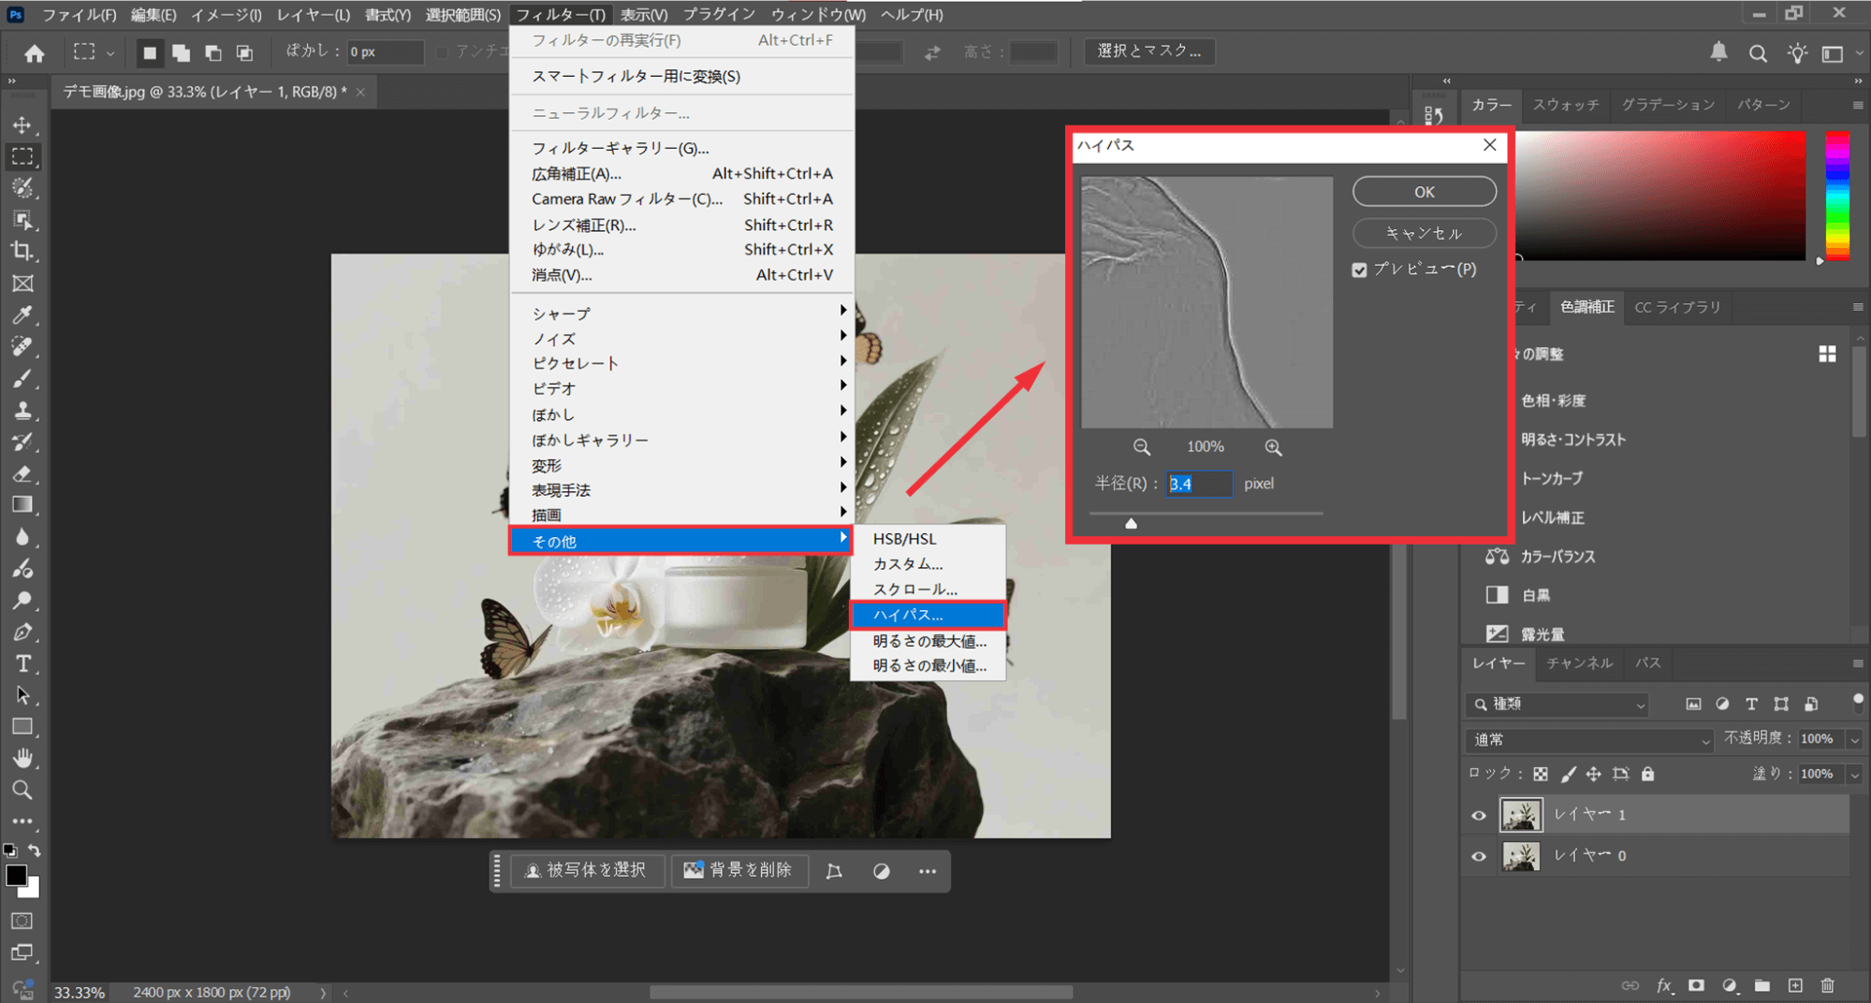Viewport: 1871px width, 1003px height.
Task: Click OK in High Pass dialog
Action: tap(1425, 192)
